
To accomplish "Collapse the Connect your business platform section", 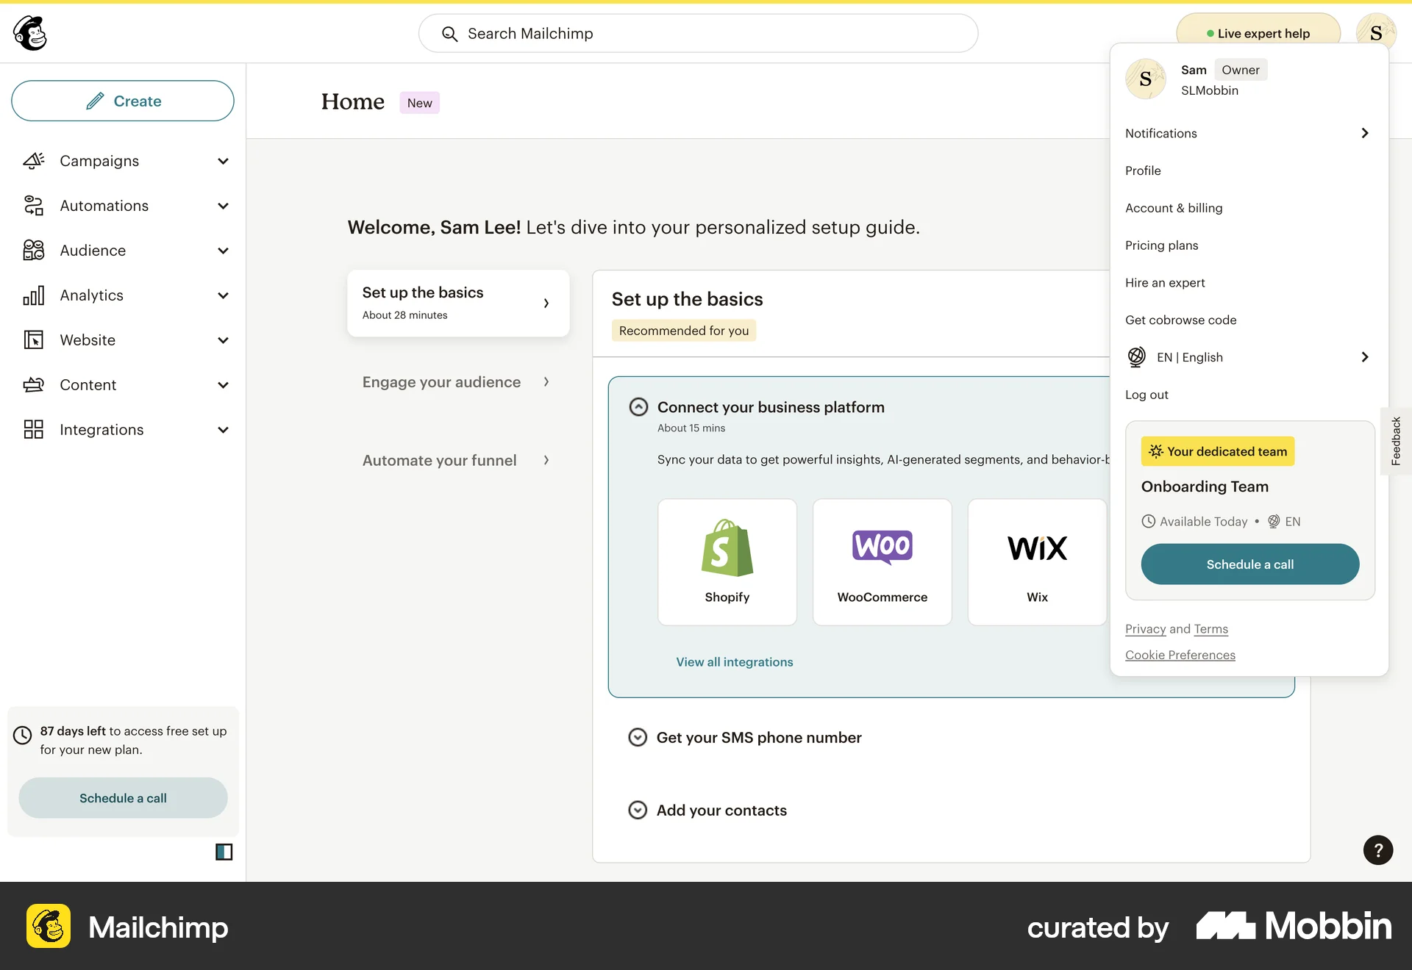I will 638,406.
